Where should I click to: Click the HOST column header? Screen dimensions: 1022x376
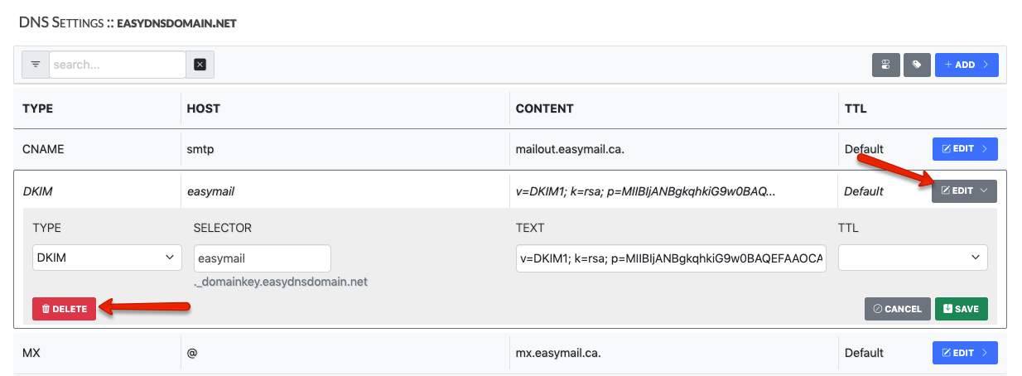click(x=204, y=108)
